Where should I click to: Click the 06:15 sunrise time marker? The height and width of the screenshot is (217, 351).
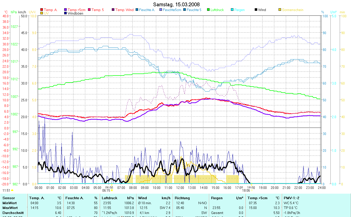106,190
